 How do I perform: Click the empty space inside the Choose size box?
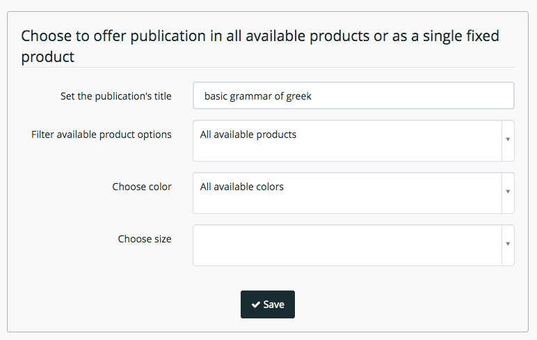pos(347,245)
